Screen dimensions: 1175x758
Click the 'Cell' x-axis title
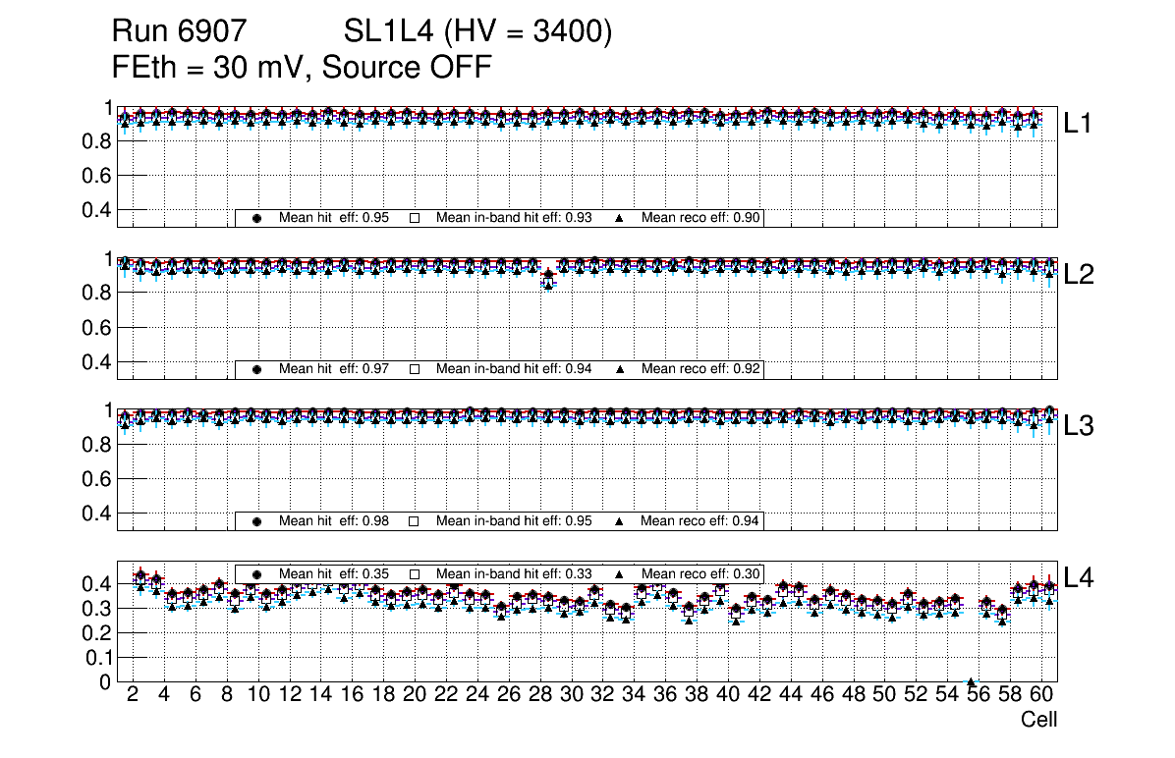tap(1038, 720)
